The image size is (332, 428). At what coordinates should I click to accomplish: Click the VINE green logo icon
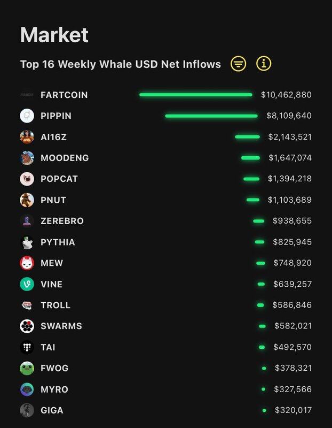pos(27,284)
